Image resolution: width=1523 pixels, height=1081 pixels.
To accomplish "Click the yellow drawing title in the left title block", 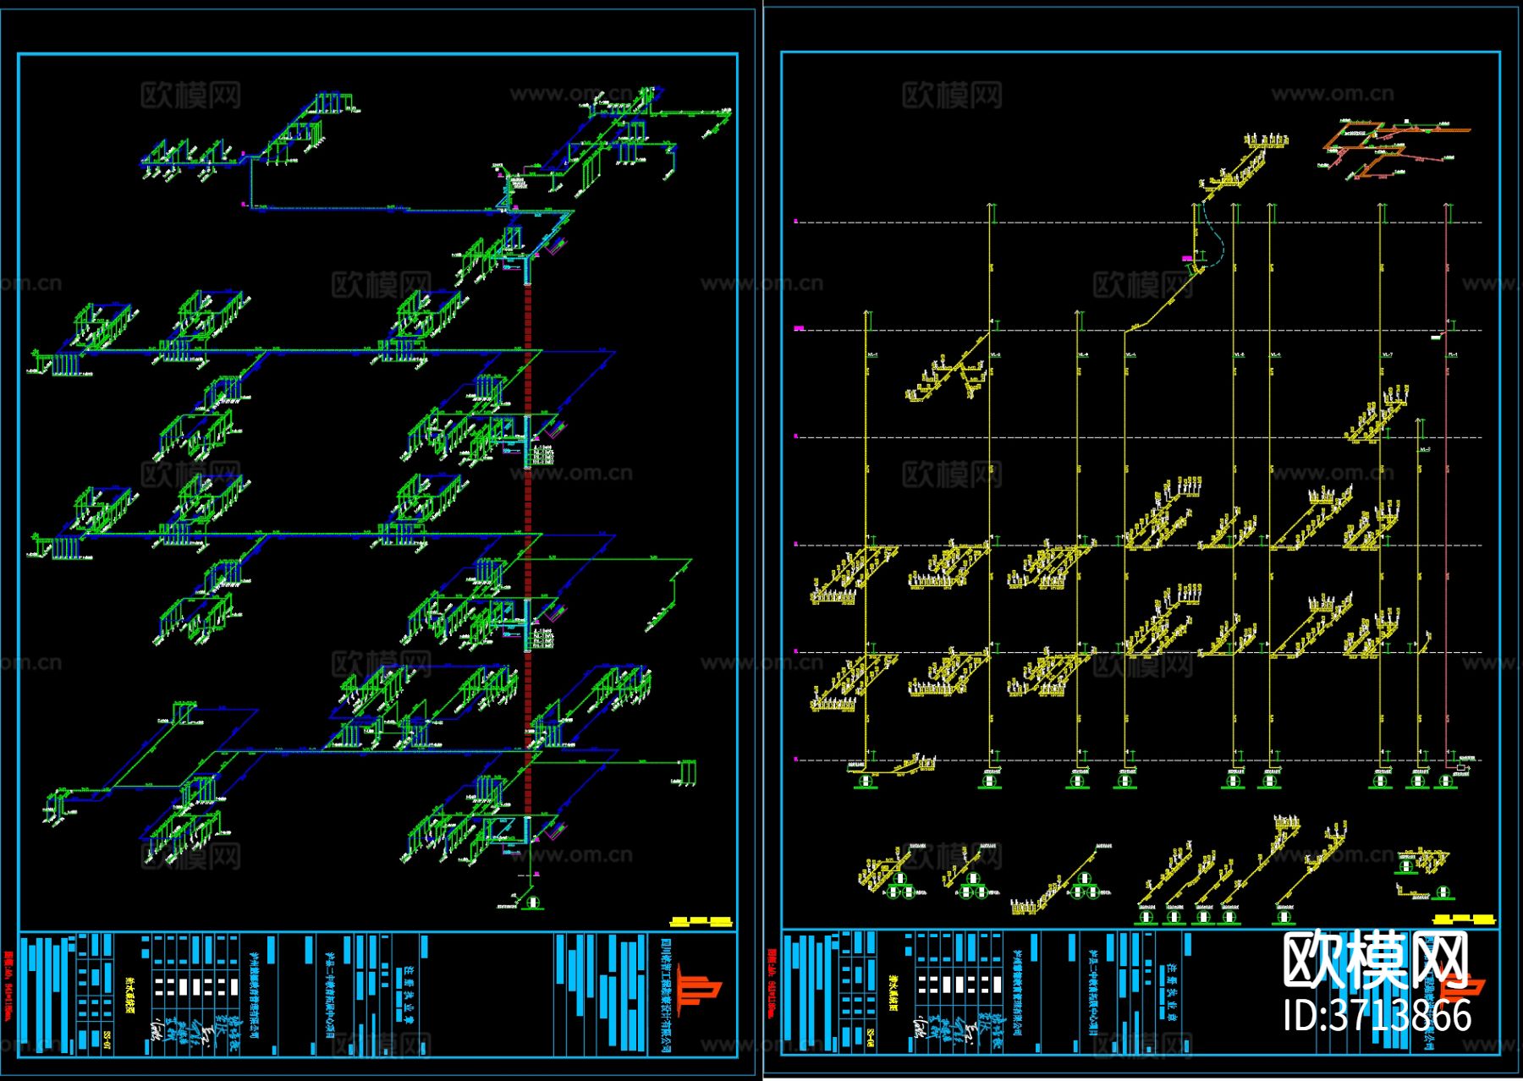I will click(130, 995).
